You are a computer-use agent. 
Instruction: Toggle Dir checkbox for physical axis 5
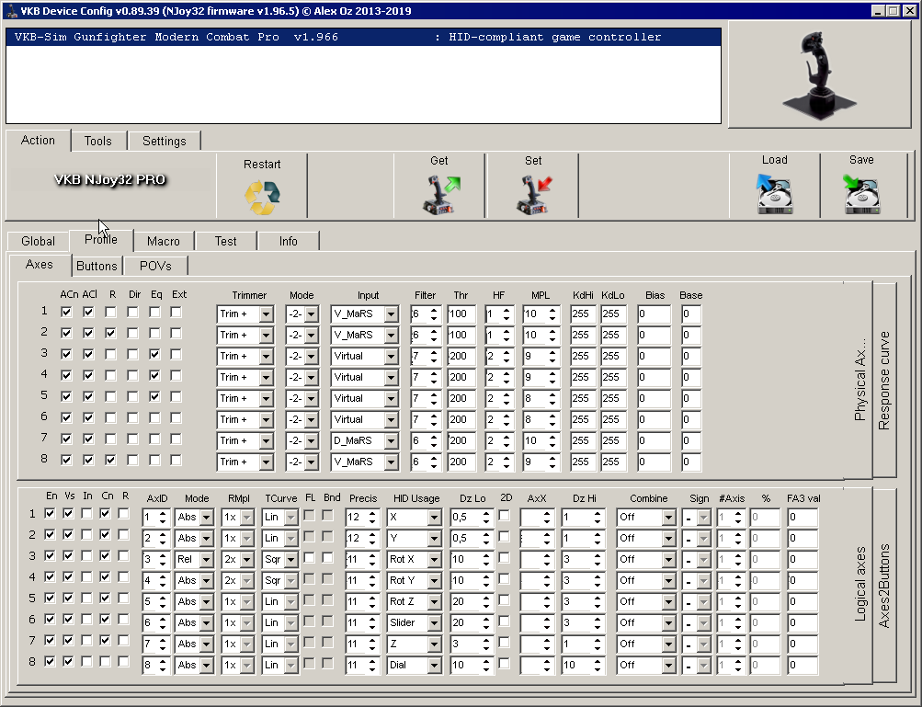click(x=133, y=397)
